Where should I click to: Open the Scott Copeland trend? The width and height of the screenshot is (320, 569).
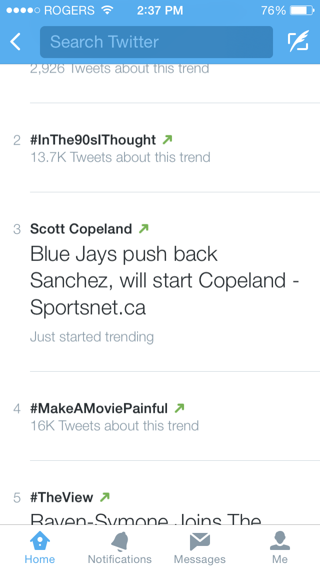click(81, 229)
